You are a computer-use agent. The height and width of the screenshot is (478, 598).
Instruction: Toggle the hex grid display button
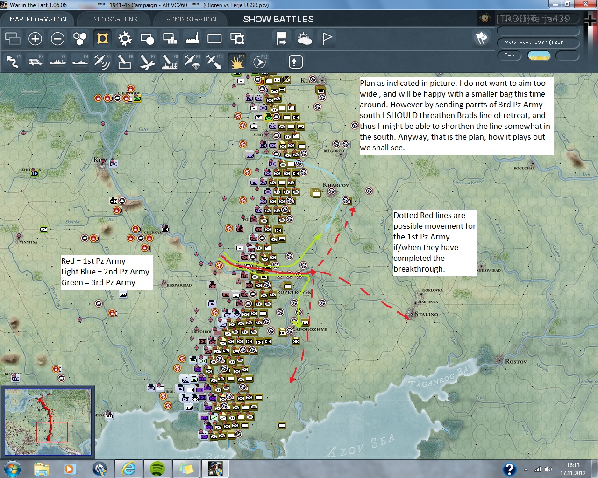pyautogui.click(x=80, y=39)
